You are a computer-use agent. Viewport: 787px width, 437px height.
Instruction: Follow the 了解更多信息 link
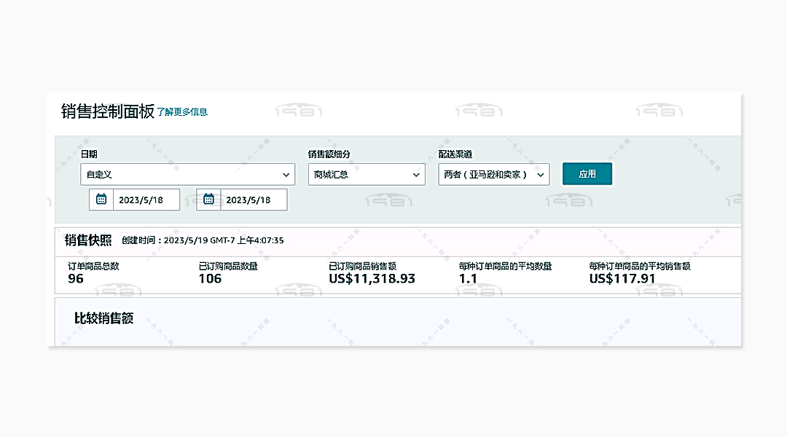[182, 112]
